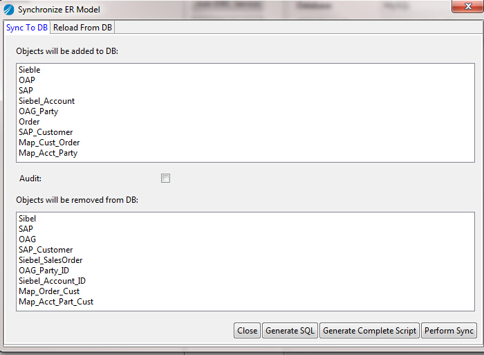Select OAG_Party_ID in the removed list
Viewport: 484px width, 355px height.
pos(44,271)
